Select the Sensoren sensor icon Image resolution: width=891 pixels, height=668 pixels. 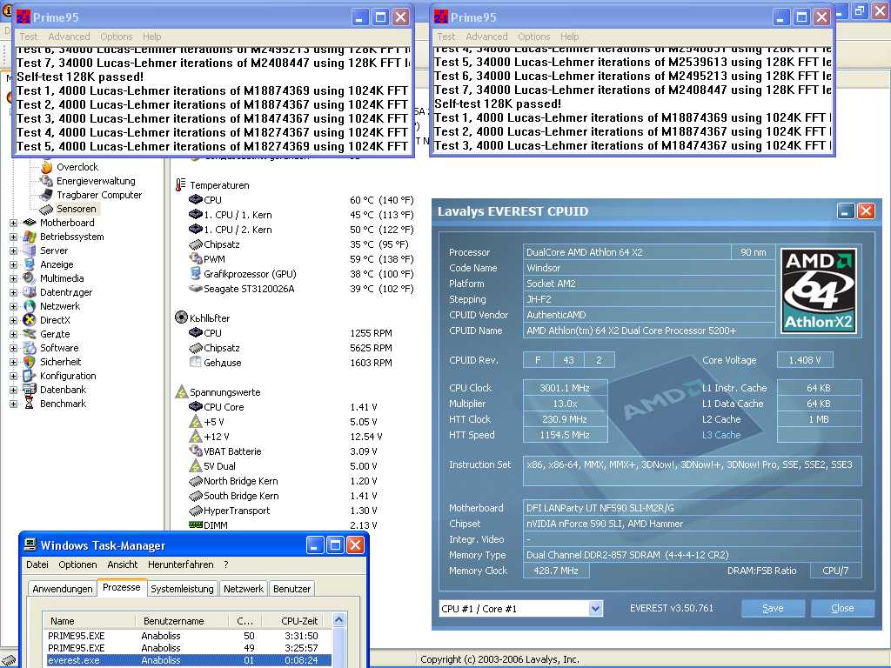[47, 209]
